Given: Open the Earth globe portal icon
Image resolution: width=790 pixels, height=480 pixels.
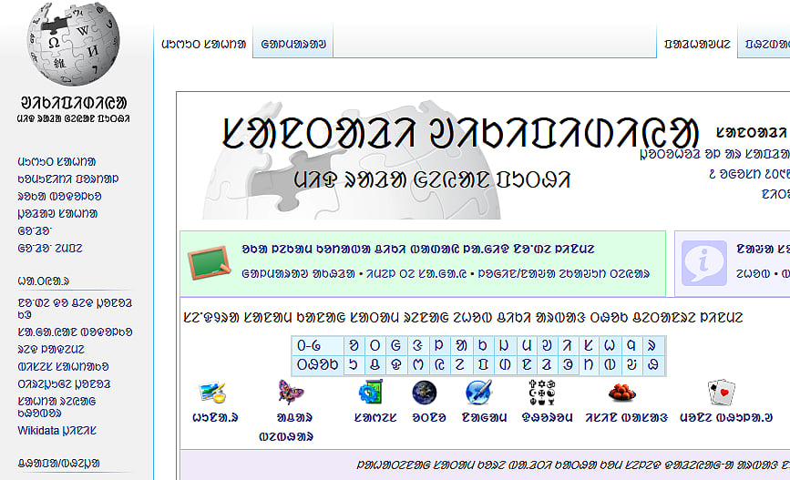Looking at the screenshot, I should (425, 393).
